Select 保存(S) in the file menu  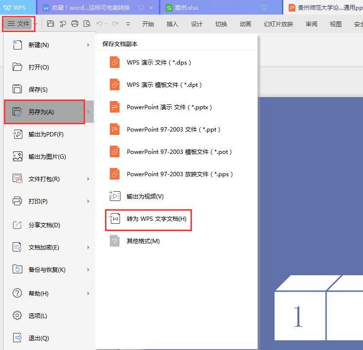pyautogui.click(x=49, y=89)
